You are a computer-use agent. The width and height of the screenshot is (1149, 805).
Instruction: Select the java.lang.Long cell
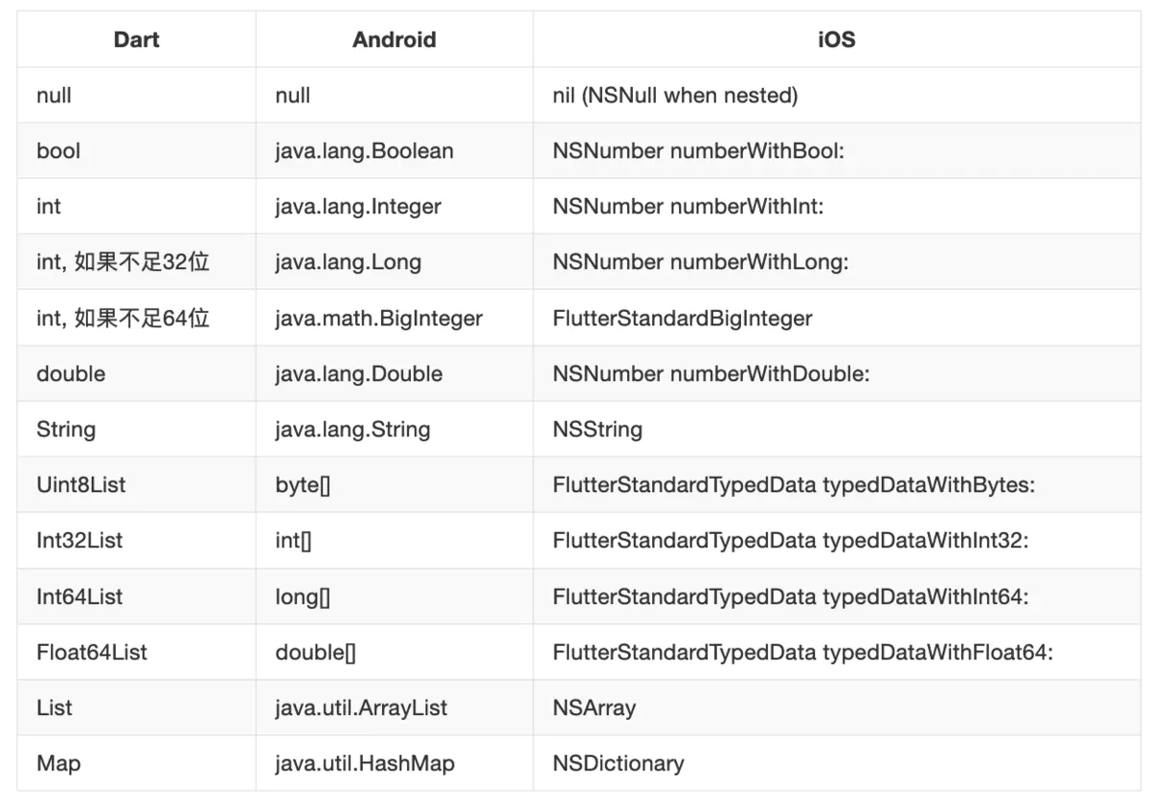394,262
